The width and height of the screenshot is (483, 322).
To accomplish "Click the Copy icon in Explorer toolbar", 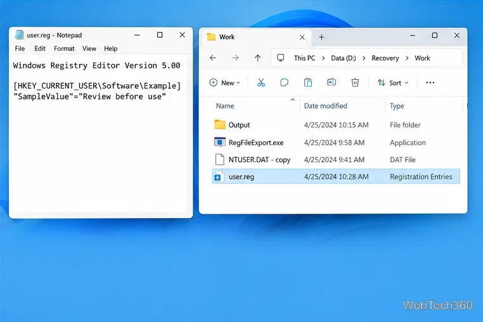I will tap(285, 82).
